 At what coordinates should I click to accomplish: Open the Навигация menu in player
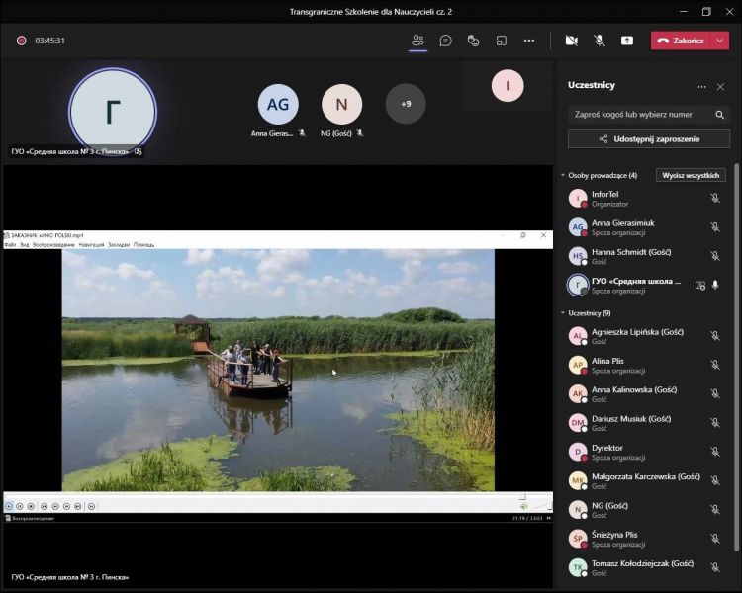click(x=91, y=244)
